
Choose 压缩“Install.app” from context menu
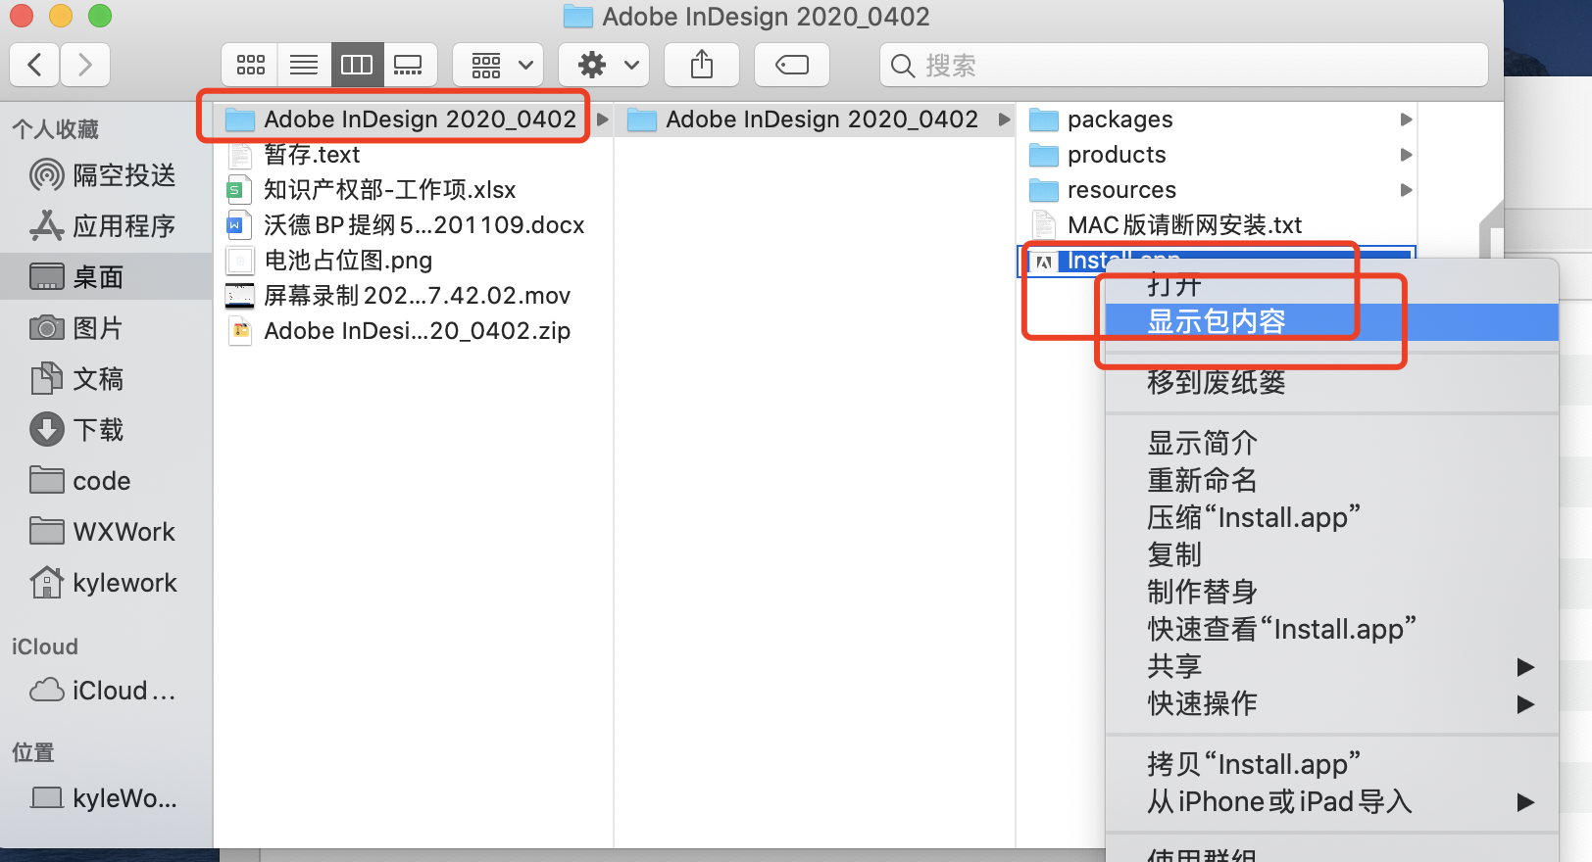pos(1331,517)
